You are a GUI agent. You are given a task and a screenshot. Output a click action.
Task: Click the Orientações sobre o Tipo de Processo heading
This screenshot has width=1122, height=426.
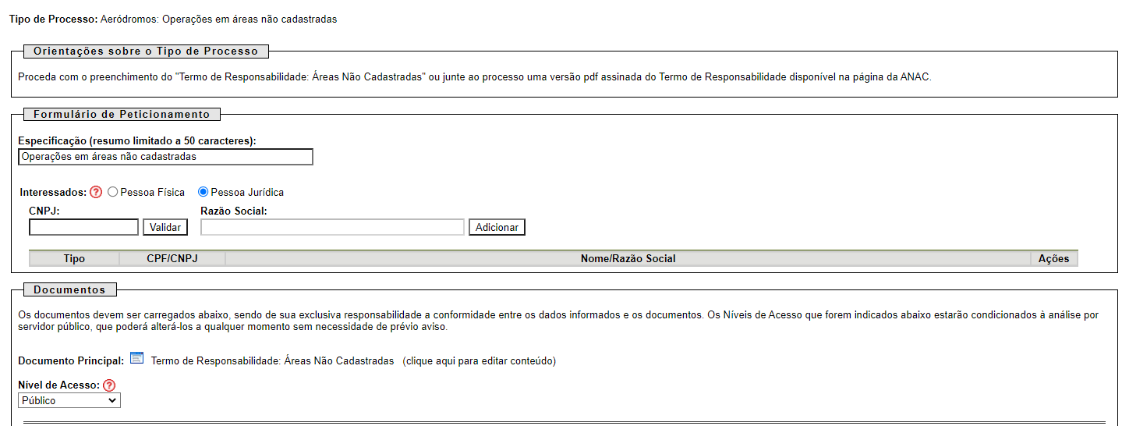click(146, 51)
